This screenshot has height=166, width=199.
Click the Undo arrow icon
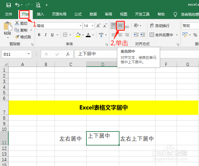click(17, 5)
